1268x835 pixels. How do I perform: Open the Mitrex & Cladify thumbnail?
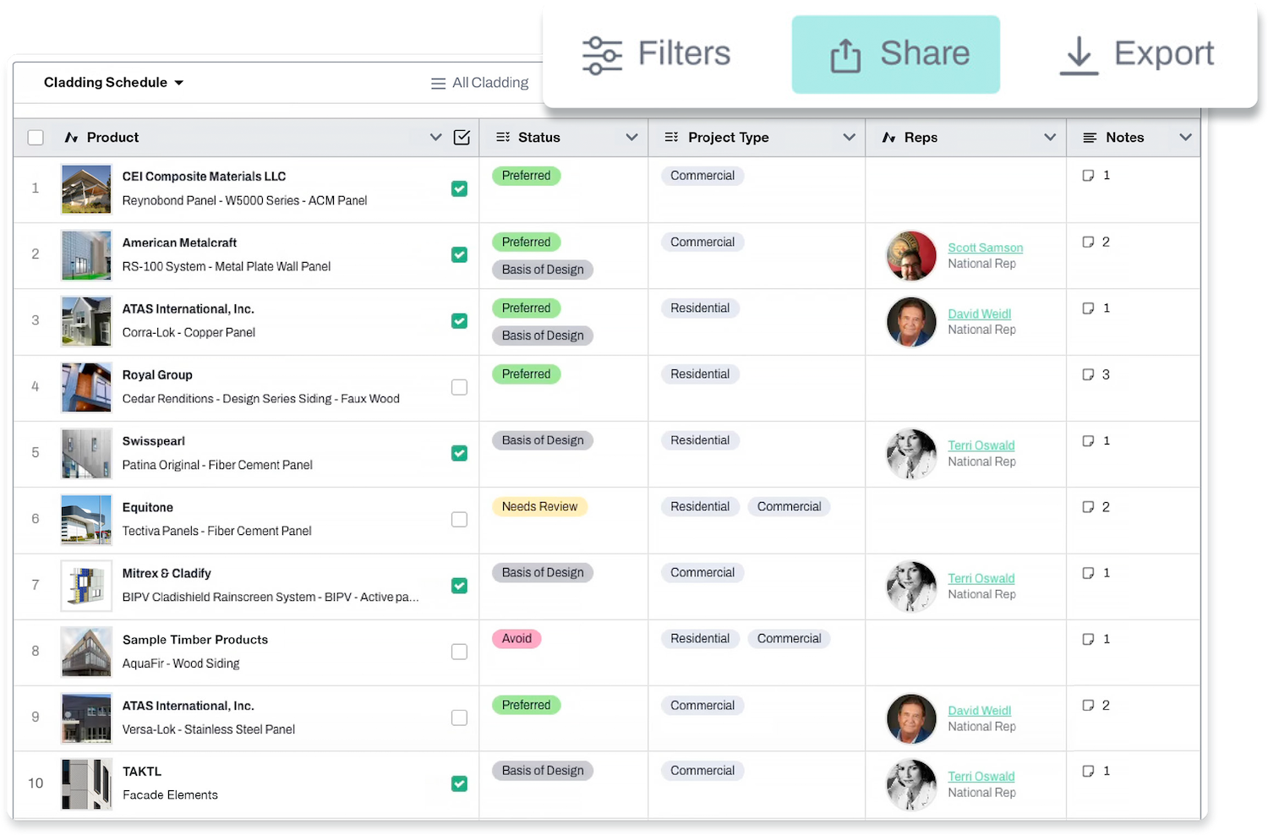tap(86, 586)
